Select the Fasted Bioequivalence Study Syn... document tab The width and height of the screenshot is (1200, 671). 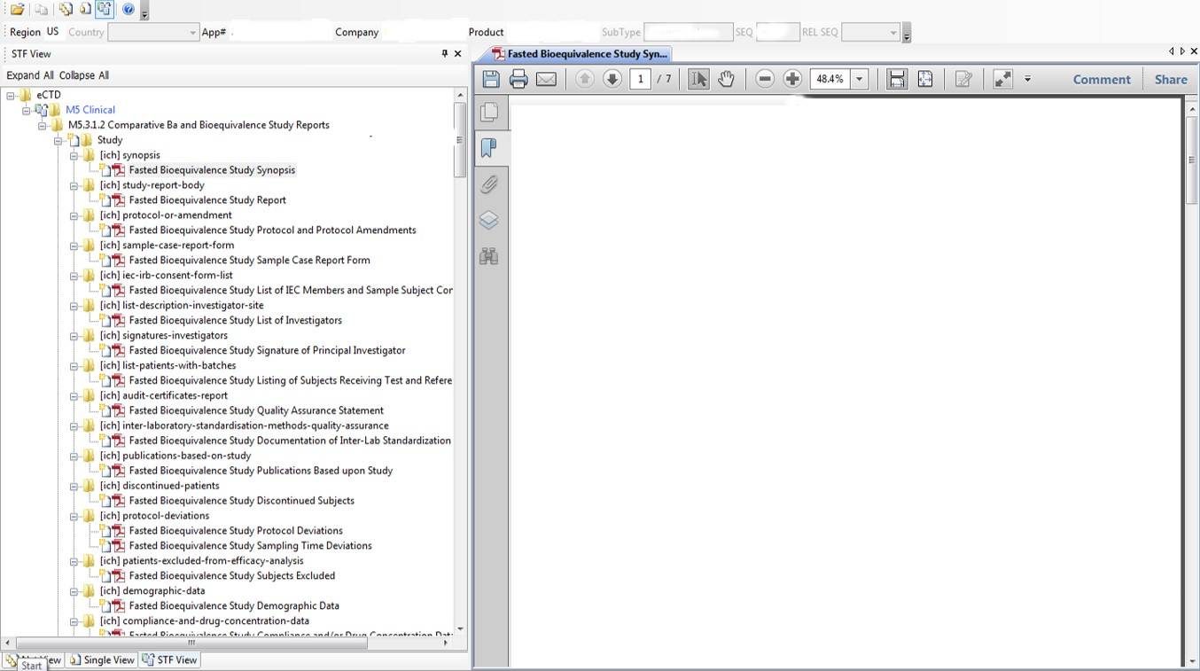(580, 54)
